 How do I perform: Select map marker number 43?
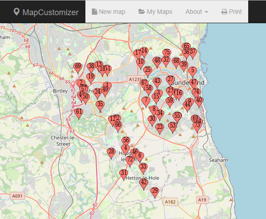click(157, 82)
